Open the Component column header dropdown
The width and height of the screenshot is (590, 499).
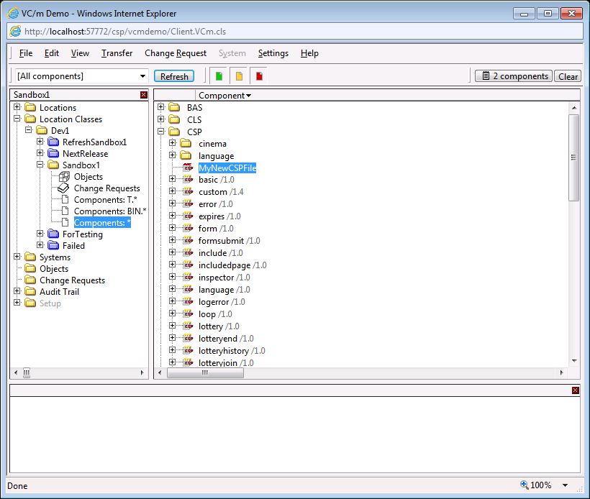248,96
